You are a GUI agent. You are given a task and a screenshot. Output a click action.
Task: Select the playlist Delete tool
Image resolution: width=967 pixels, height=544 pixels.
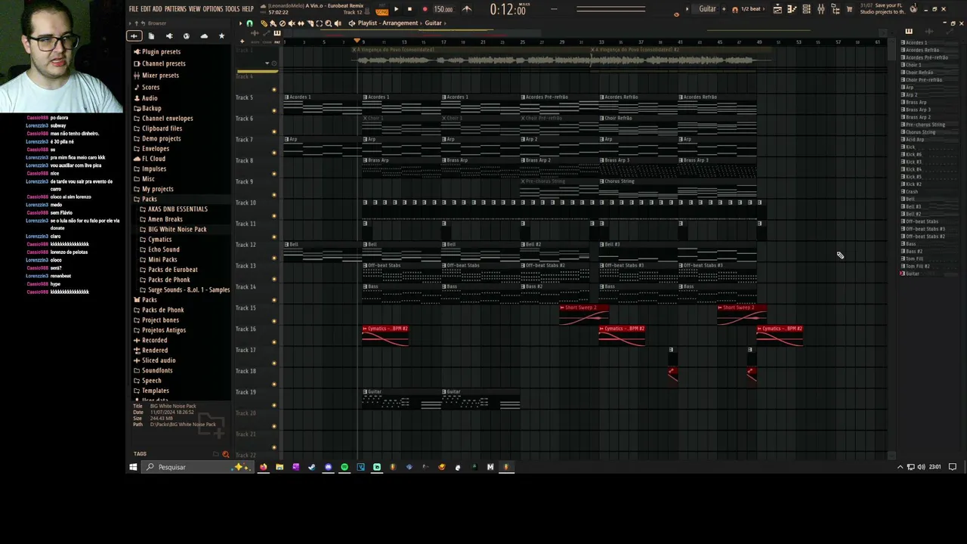pyautogui.click(x=283, y=23)
